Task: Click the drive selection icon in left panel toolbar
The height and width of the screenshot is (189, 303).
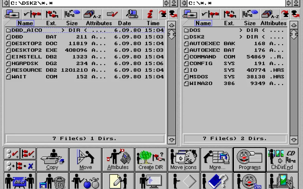Action: [12, 14]
